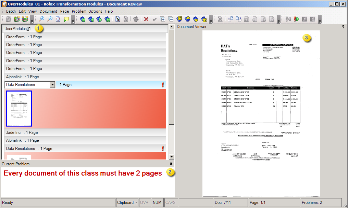
Task: Go to the previous problem using the exclamation back-arrow icon
Action: pos(288,19)
